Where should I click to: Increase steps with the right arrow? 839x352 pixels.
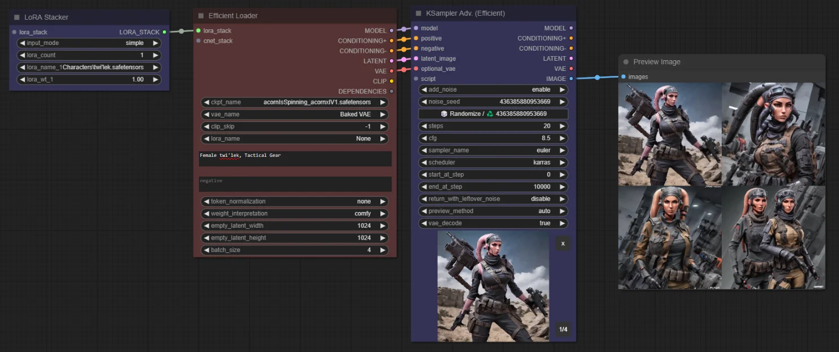pos(562,126)
